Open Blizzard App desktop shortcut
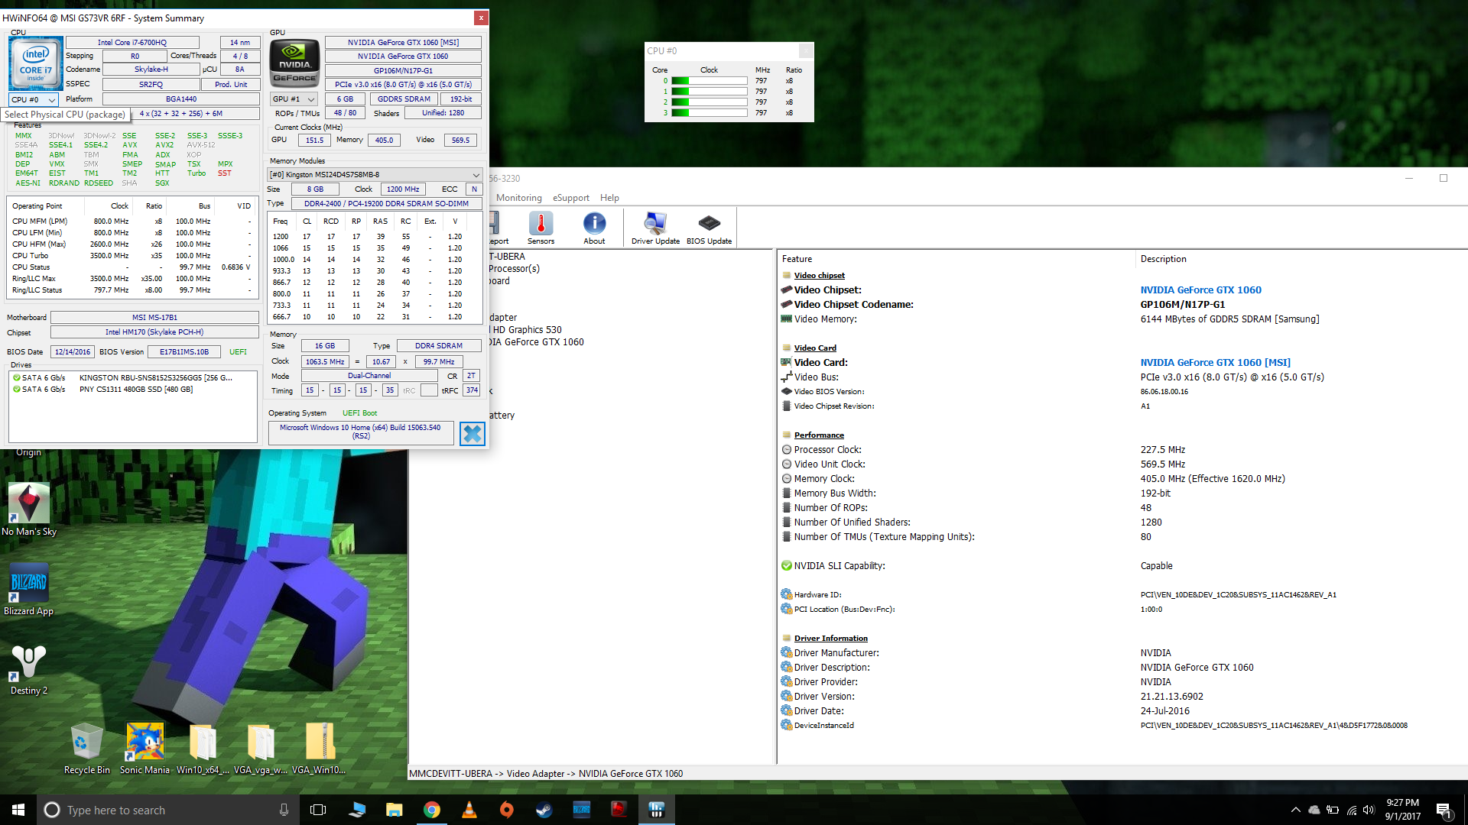This screenshot has width=1468, height=825. [29, 588]
